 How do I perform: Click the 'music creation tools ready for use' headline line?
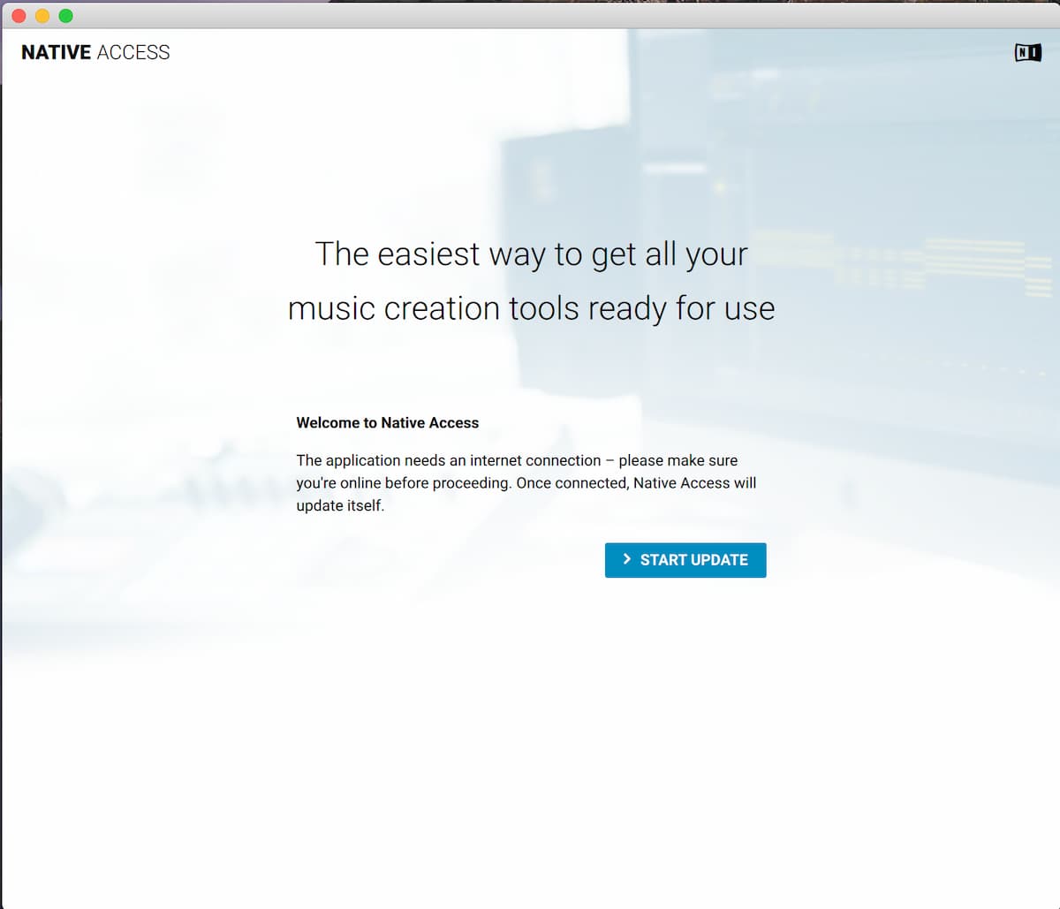[532, 308]
